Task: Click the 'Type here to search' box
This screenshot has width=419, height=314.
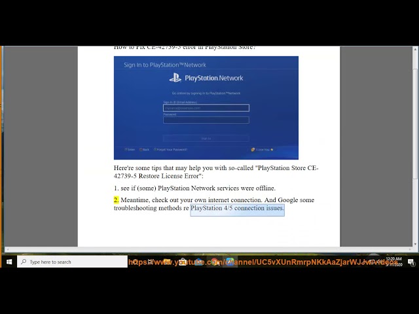Action: 73,262
